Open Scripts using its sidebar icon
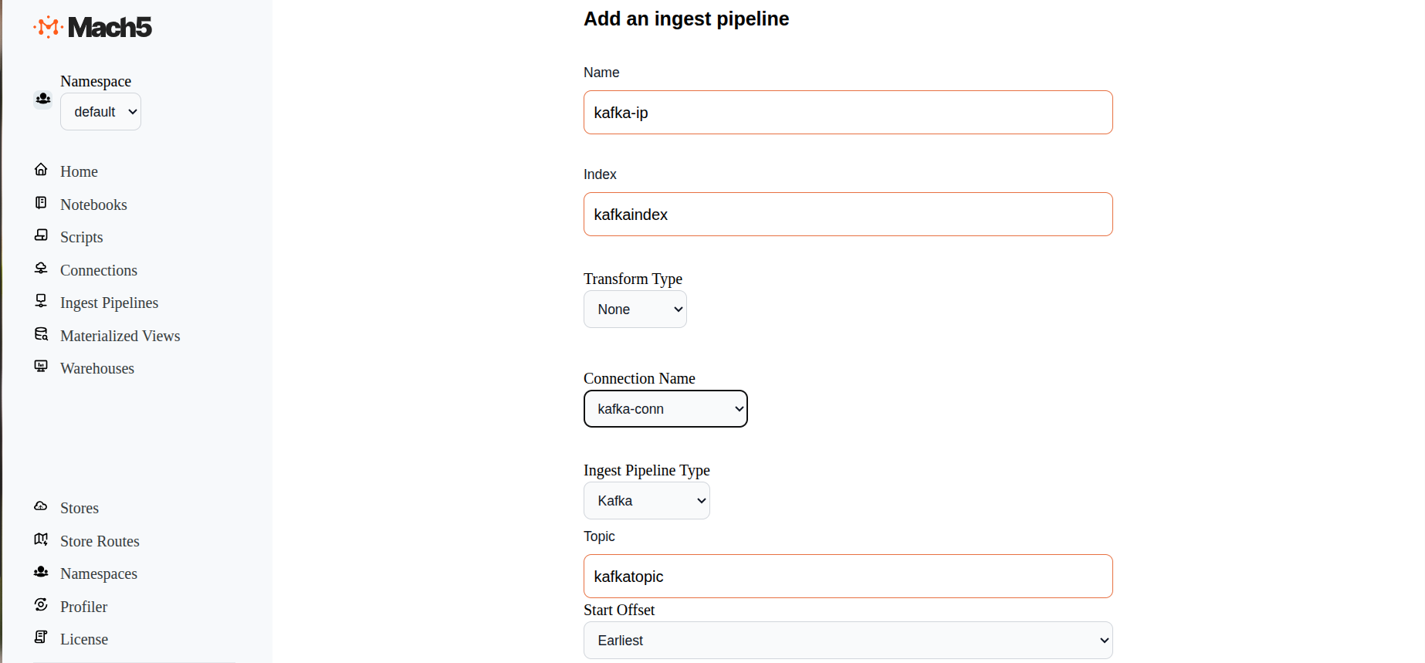The image size is (1425, 663). click(x=41, y=235)
